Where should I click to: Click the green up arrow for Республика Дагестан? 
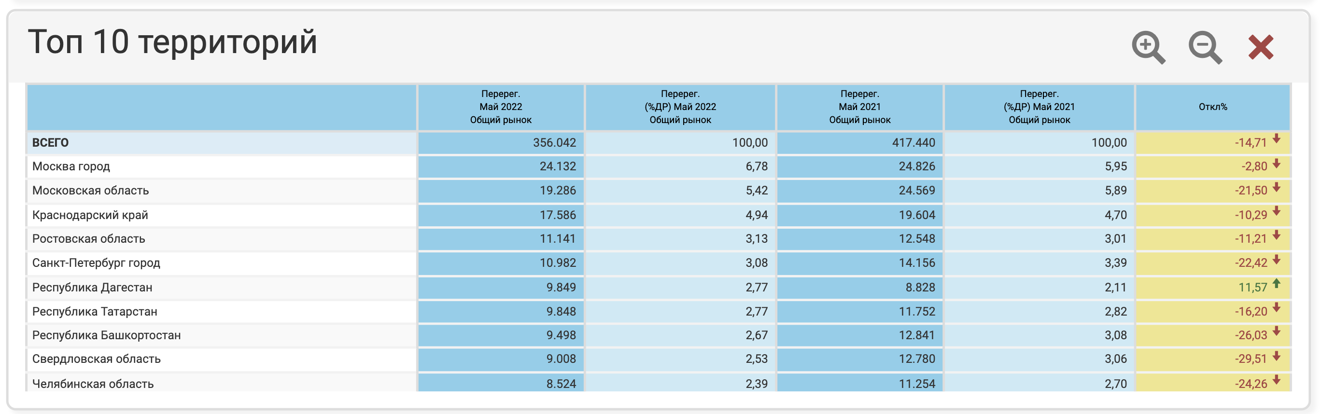1276,284
